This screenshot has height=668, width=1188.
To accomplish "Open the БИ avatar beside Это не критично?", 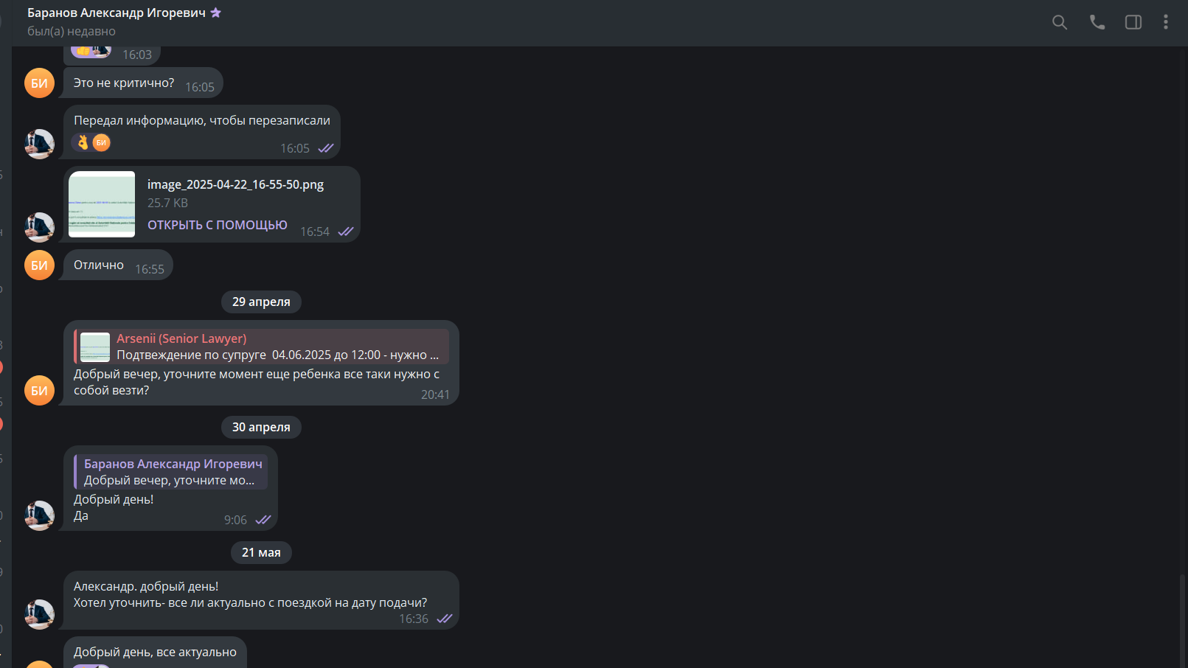I will [x=40, y=83].
